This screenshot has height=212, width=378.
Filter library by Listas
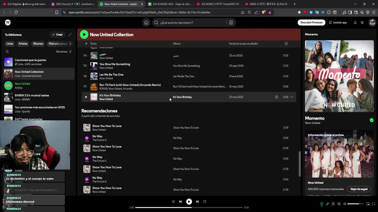coord(10,44)
